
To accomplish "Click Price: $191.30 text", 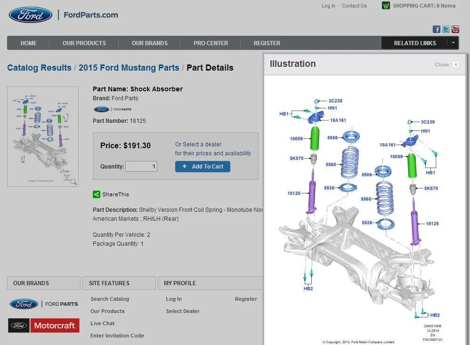I will (x=125, y=145).
